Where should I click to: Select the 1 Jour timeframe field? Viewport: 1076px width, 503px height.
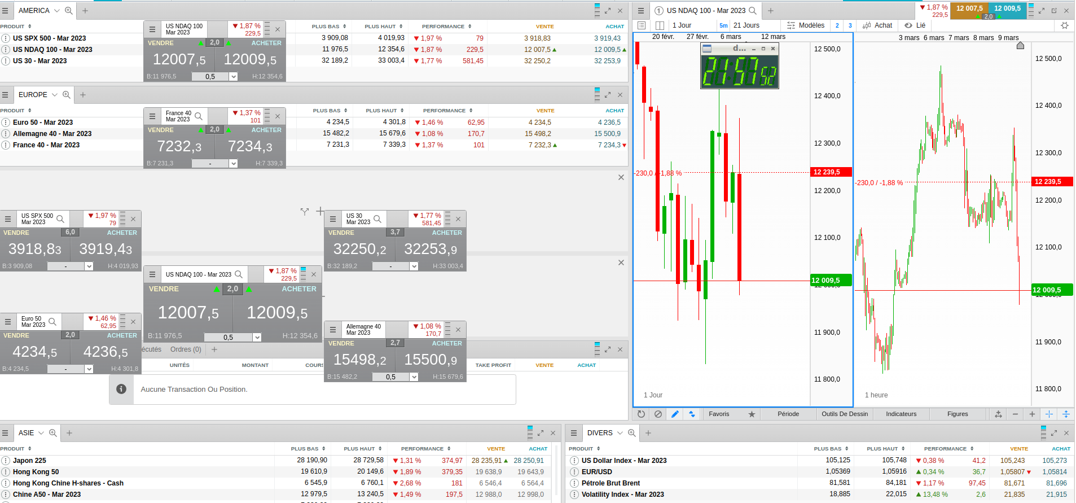point(692,25)
